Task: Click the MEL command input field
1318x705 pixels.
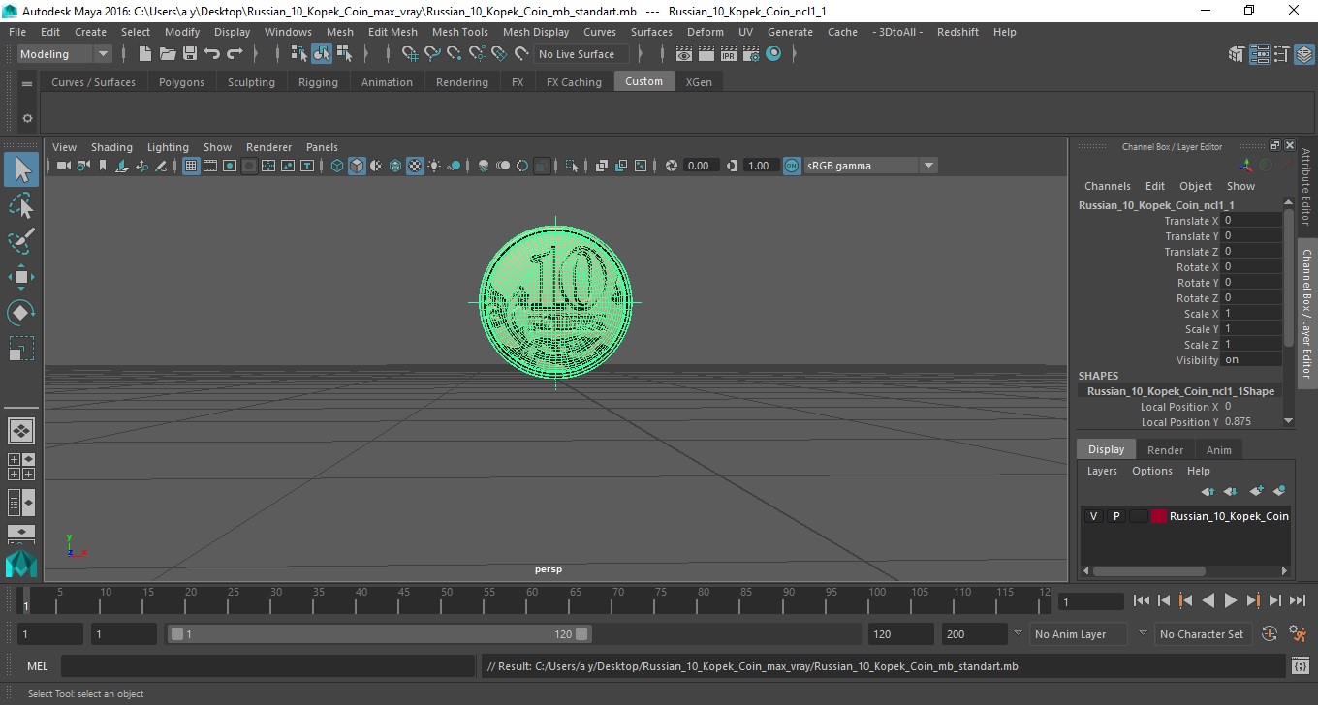Action: (x=267, y=666)
